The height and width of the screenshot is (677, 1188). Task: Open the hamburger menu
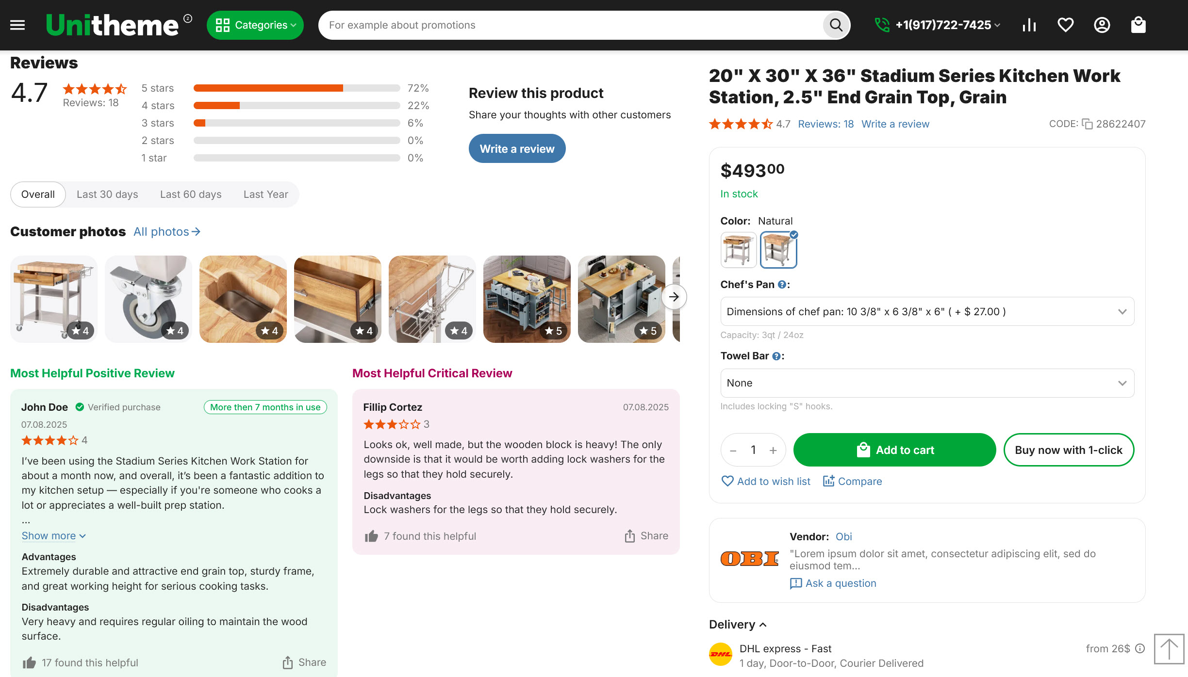coord(17,25)
